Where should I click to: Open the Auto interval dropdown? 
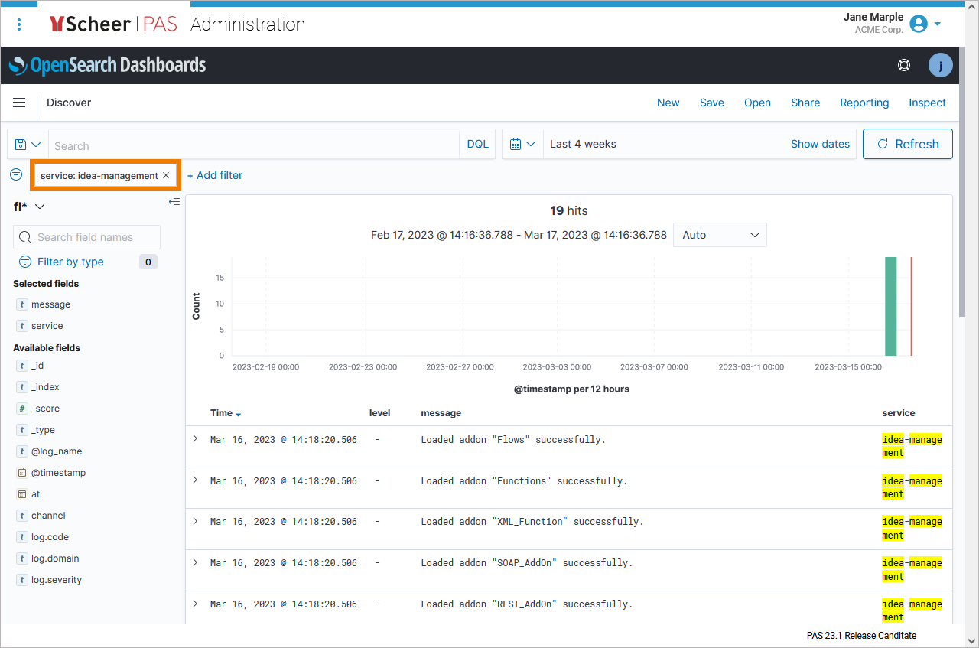coord(720,235)
